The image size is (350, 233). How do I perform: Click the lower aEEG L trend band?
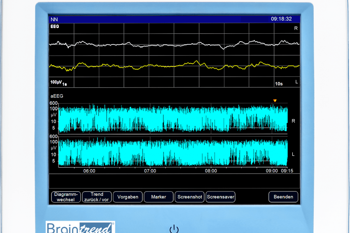[x=173, y=152]
